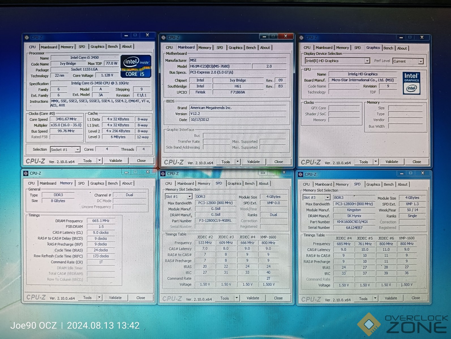Open Tools arrow menu in Core i5 window
The image size is (451, 339).
[x=99, y=160]
